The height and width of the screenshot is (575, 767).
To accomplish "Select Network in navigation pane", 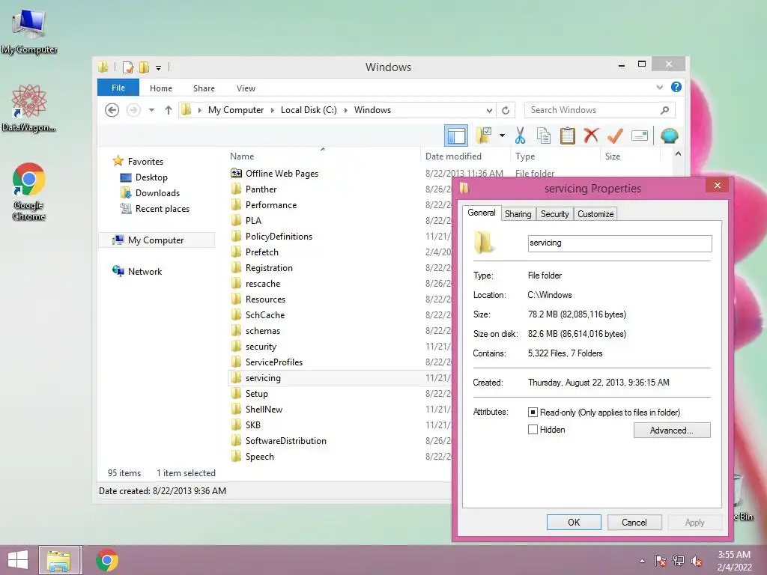I will pyautogui.click(x=145, y=271).
